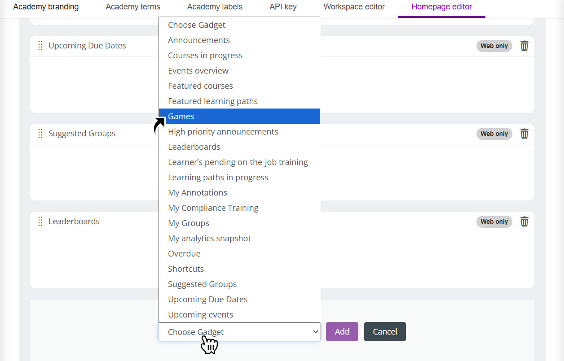The height and width of the screenshot is (361, 564).
Task: Open the Choose Gadget dropdown
Action: (x=239, y=331)
